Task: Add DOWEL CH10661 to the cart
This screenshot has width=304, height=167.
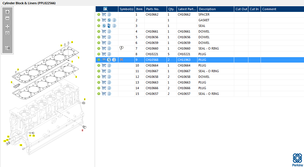Action: coord(104,31)
